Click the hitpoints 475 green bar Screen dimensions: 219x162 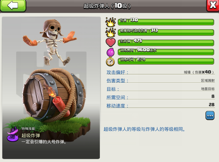[166, 43]
